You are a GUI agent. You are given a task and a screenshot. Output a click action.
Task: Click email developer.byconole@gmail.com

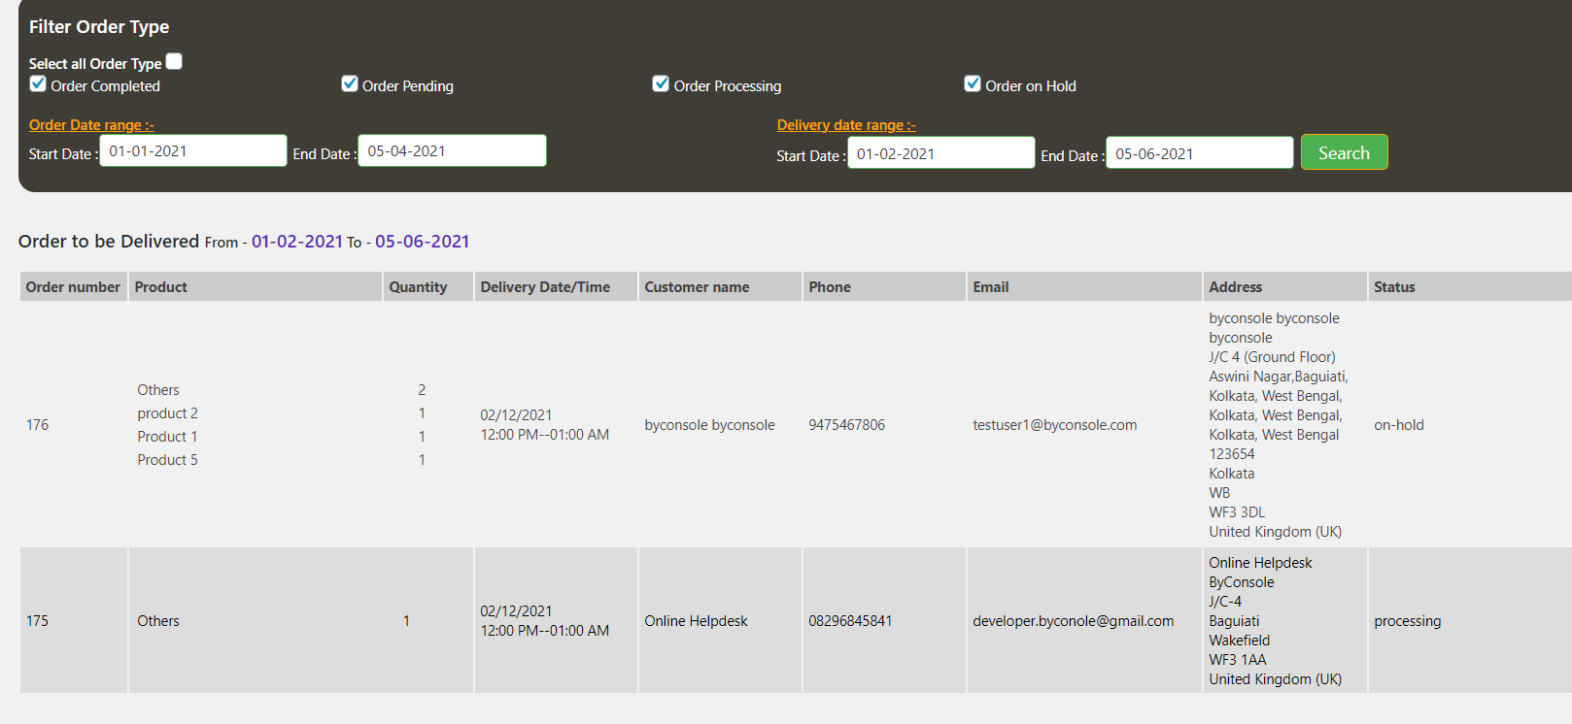point(1073,621)
